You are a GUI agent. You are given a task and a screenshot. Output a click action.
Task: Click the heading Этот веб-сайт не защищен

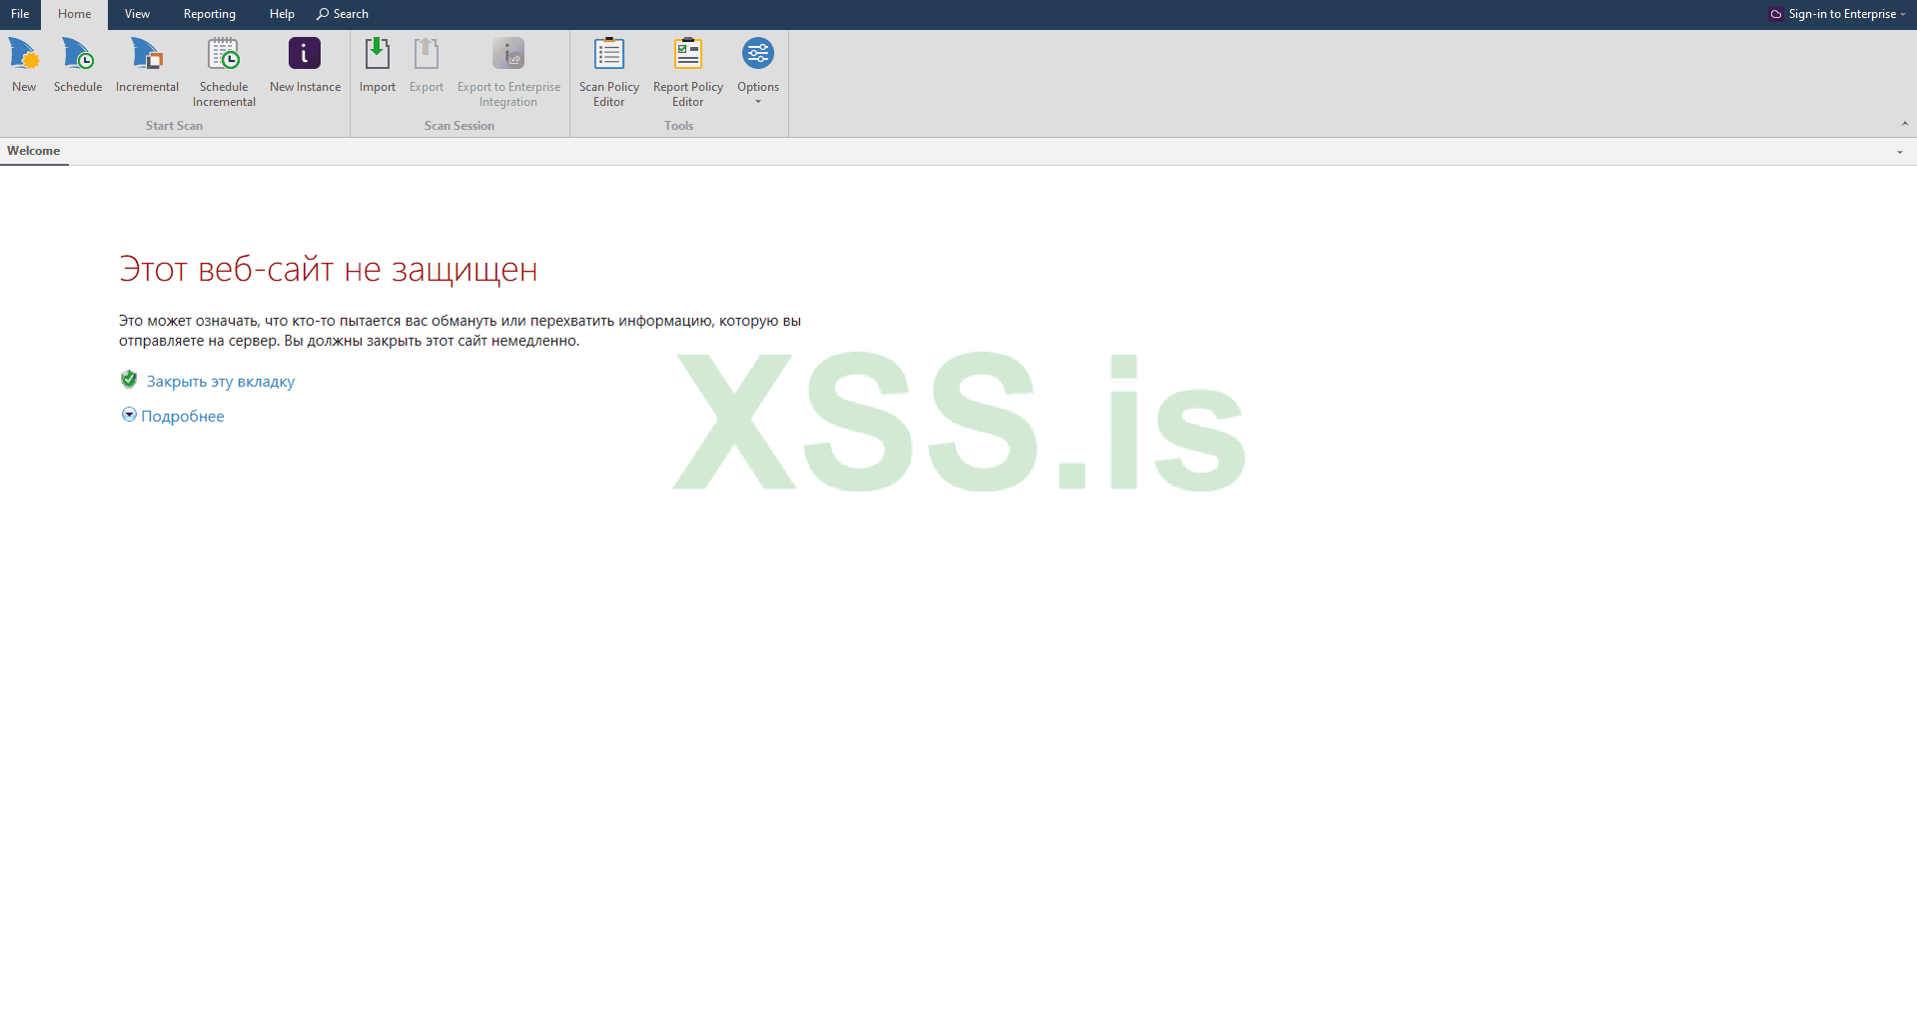329,269
